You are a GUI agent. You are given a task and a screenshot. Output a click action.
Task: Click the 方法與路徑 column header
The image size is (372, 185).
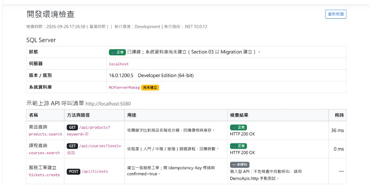(78, 115)
